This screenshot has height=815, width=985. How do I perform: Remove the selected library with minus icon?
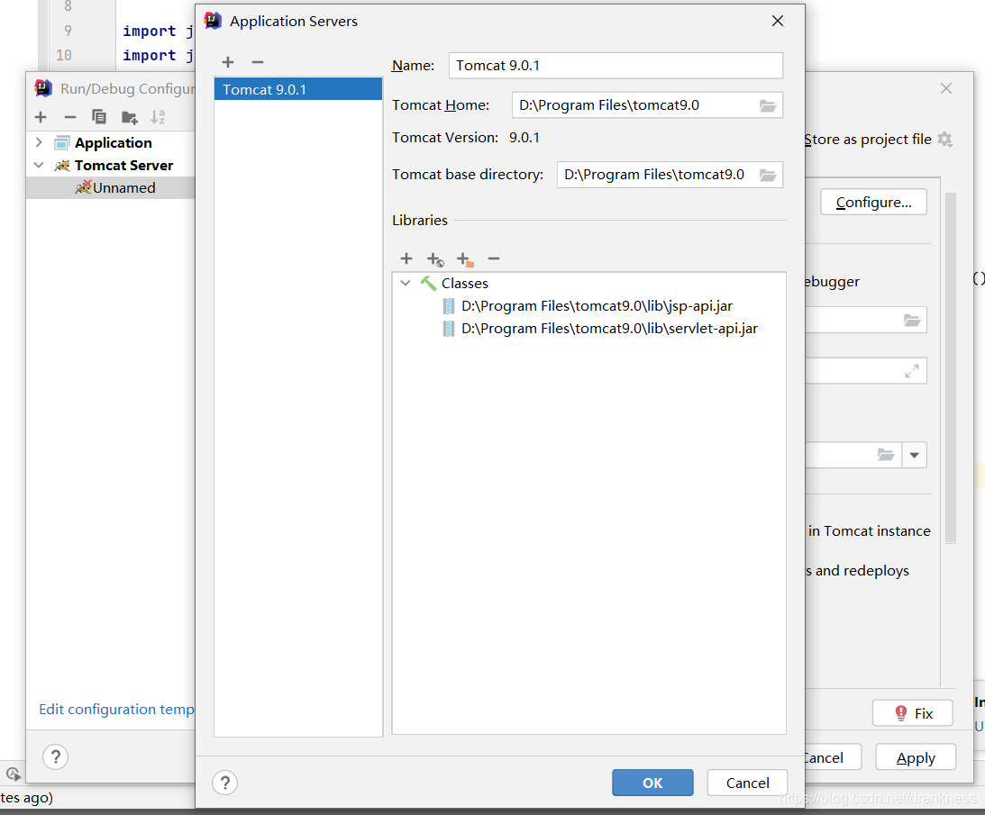[x=494, y=258]
